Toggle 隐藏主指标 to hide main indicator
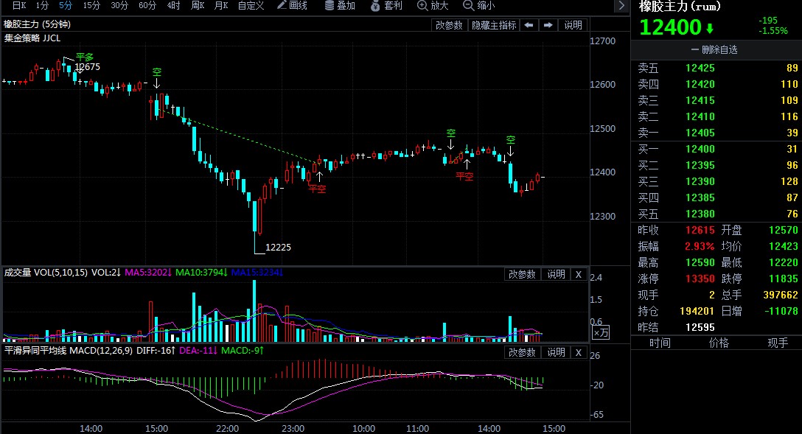802x434 pixels. pyautogui.click(x=494, y=25)
